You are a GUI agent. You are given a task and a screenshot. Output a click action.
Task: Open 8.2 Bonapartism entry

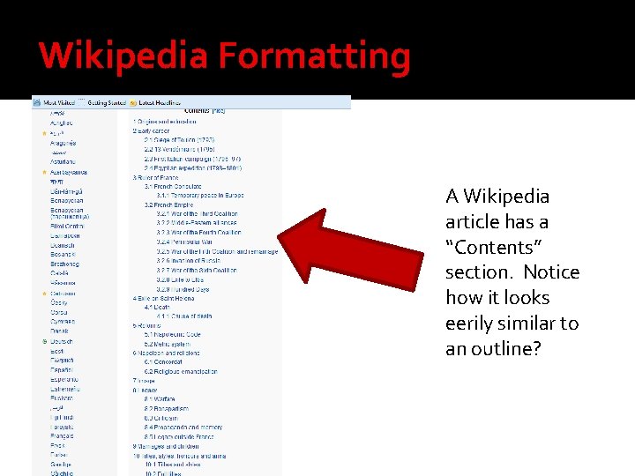(167, 409)
